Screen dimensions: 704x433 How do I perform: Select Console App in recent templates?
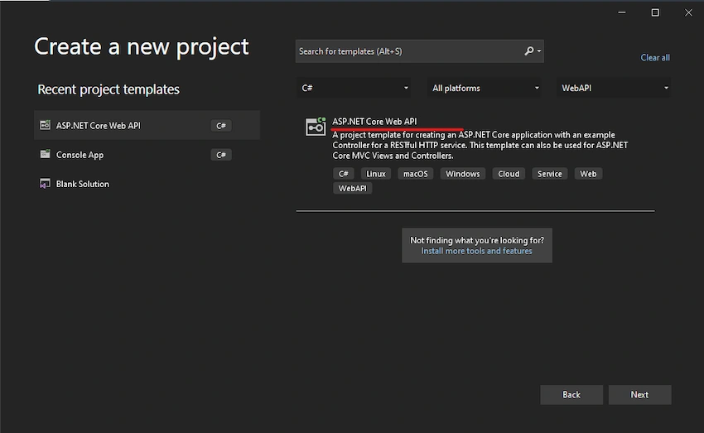[x=147, y=154]
